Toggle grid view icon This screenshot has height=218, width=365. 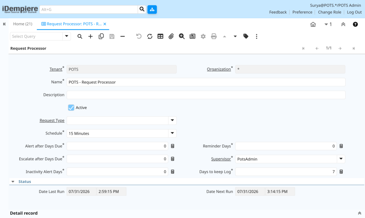coord(160,36)
